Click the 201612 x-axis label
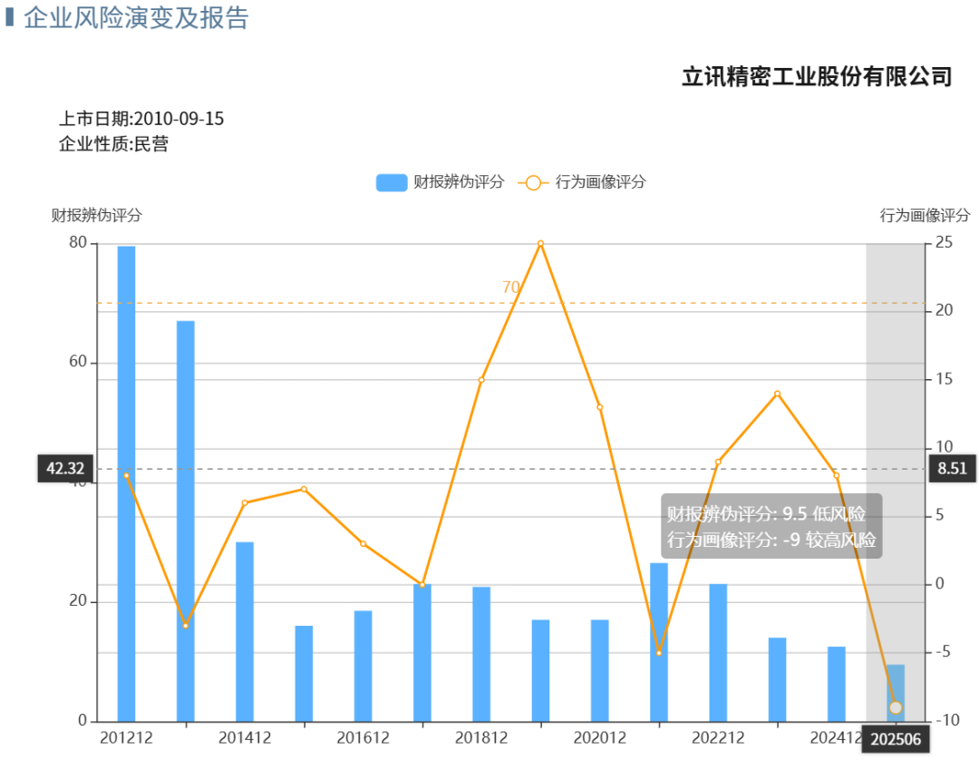This screenshot has width=979, height=760. click(363, 738)
